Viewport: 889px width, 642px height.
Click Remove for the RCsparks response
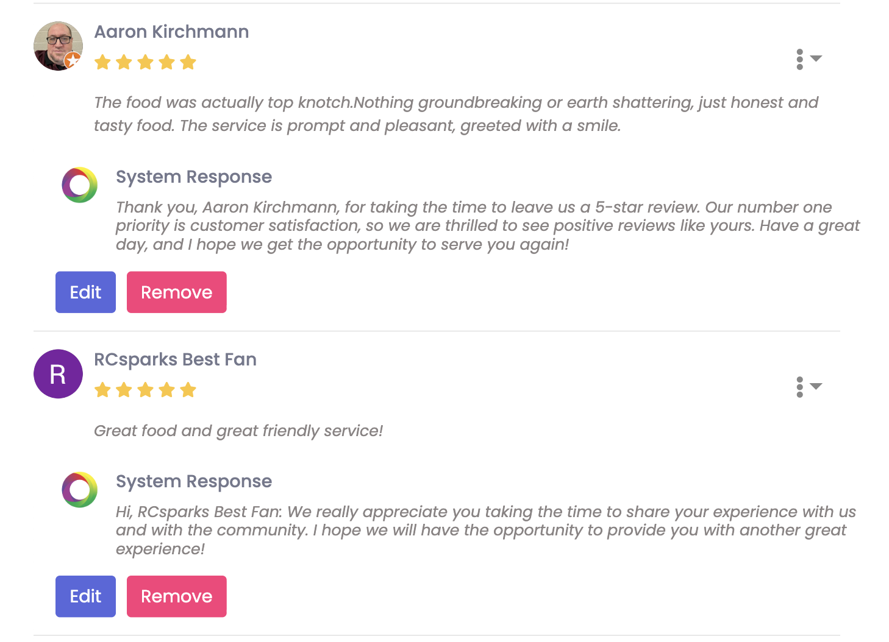[x=176, y=596]
